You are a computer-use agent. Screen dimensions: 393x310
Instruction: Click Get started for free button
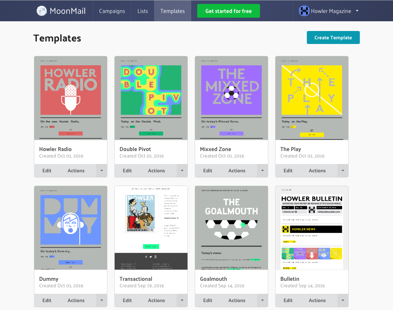(228, 11)
